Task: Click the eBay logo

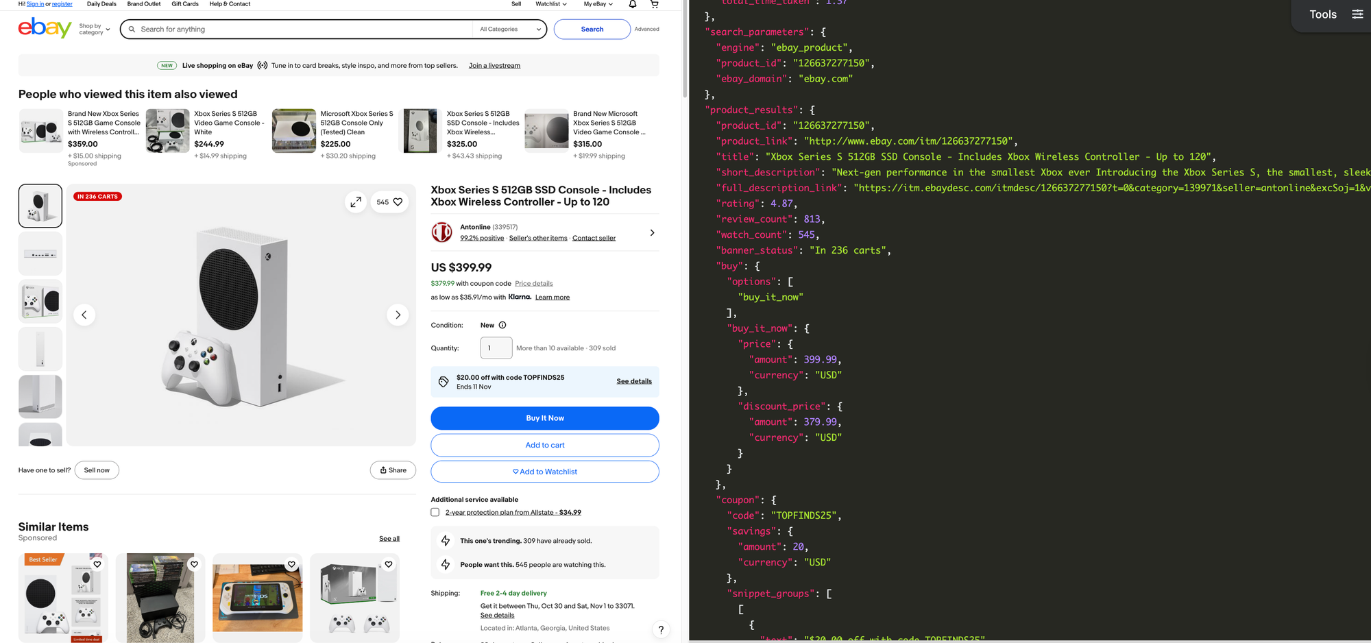Action: tap(45, 29)
